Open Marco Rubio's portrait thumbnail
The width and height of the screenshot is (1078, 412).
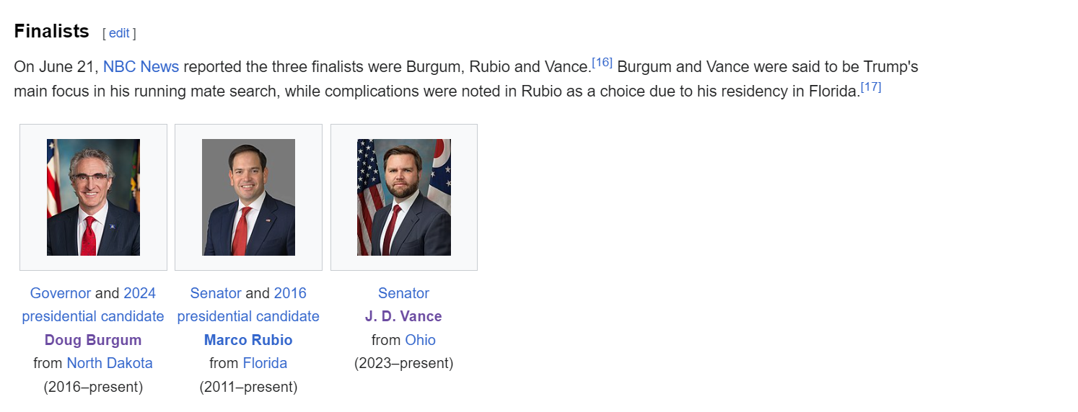coord(248,197)
